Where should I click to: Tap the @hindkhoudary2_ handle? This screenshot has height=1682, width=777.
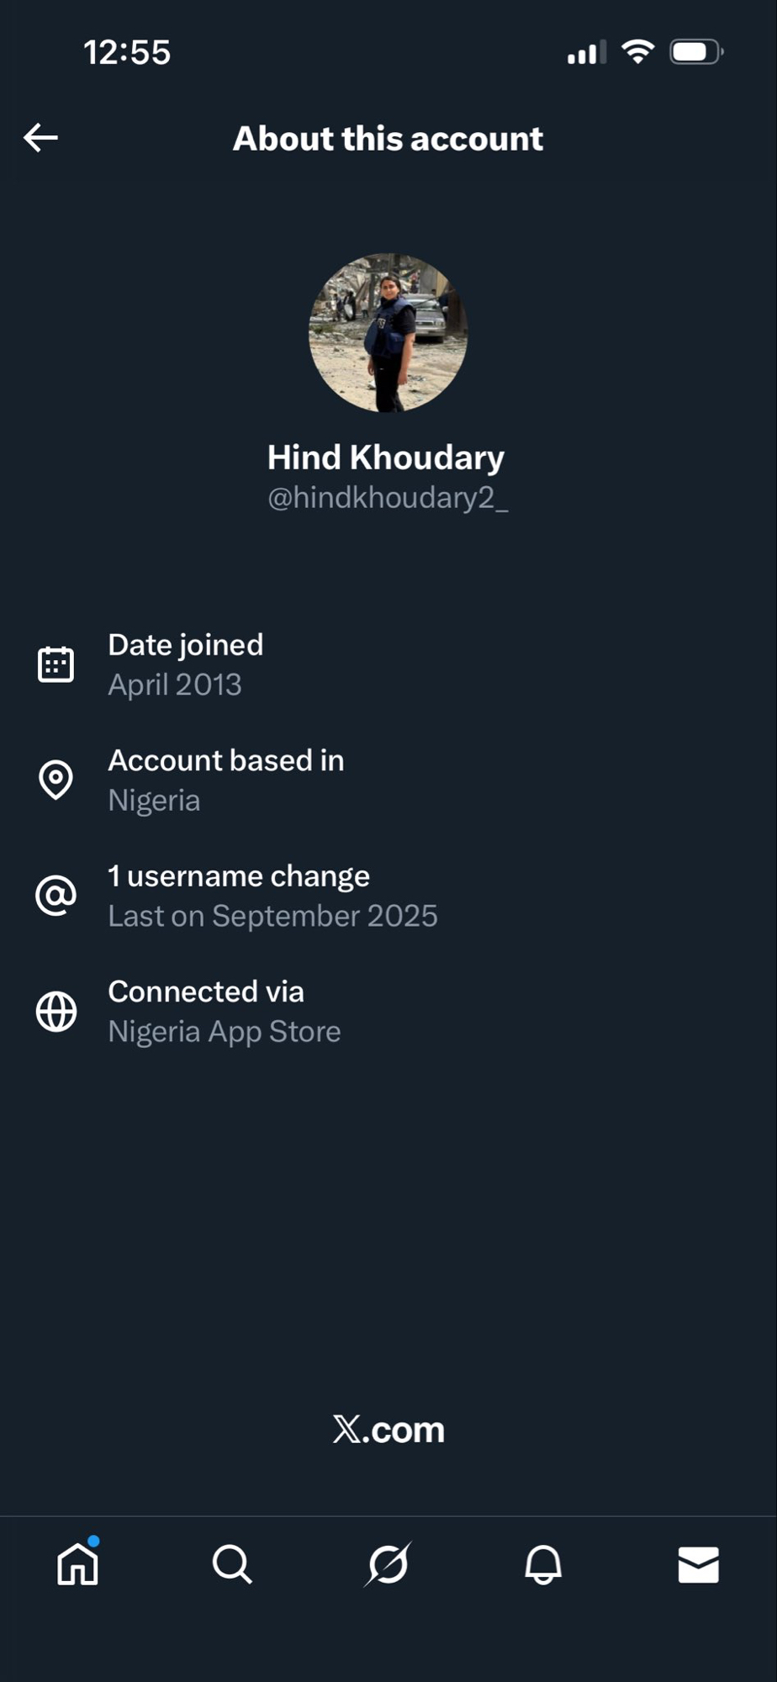[388, 498]
